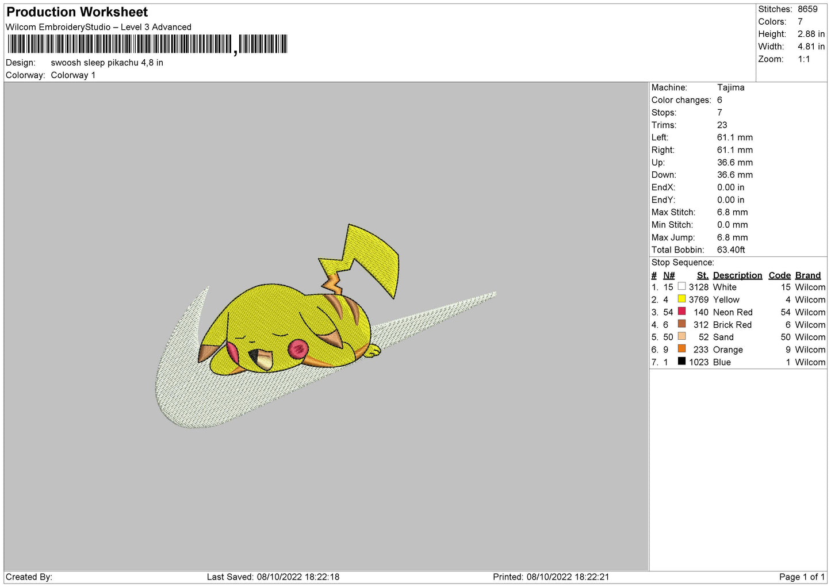
Task: Click the Yellow thread color swatch
Action: point(681,299)
